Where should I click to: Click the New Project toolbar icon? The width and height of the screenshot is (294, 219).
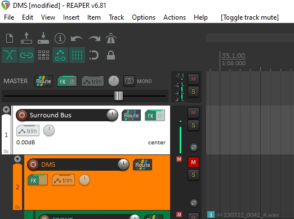pos(10,38)
